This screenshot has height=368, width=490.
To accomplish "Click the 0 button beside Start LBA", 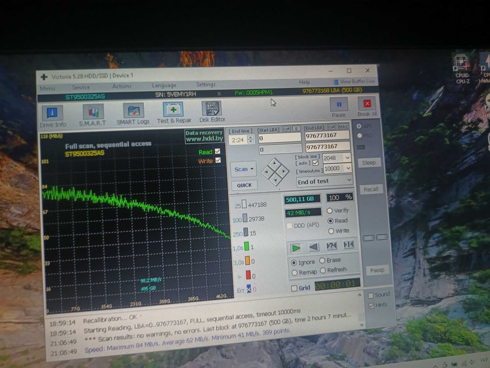I will click(297, 128).
